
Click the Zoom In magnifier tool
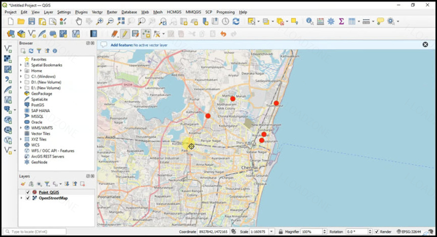[x=100, y=21]
